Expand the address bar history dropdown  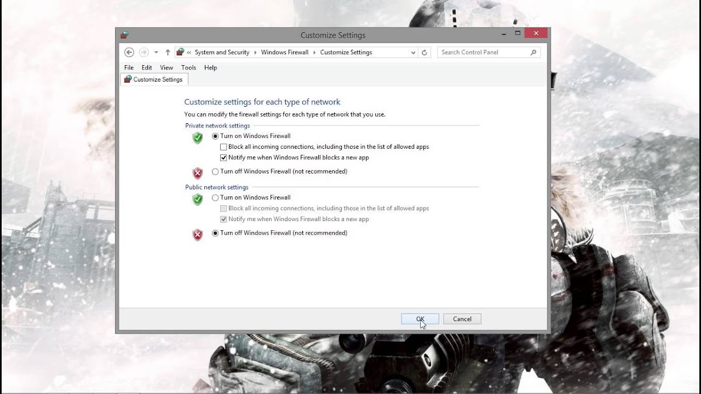point(413,53)
